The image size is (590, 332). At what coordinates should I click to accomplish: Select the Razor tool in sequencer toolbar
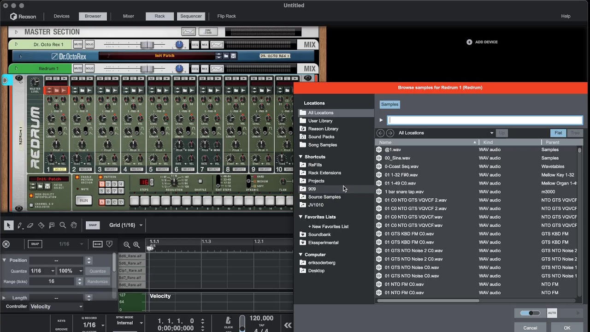(41, 225)
